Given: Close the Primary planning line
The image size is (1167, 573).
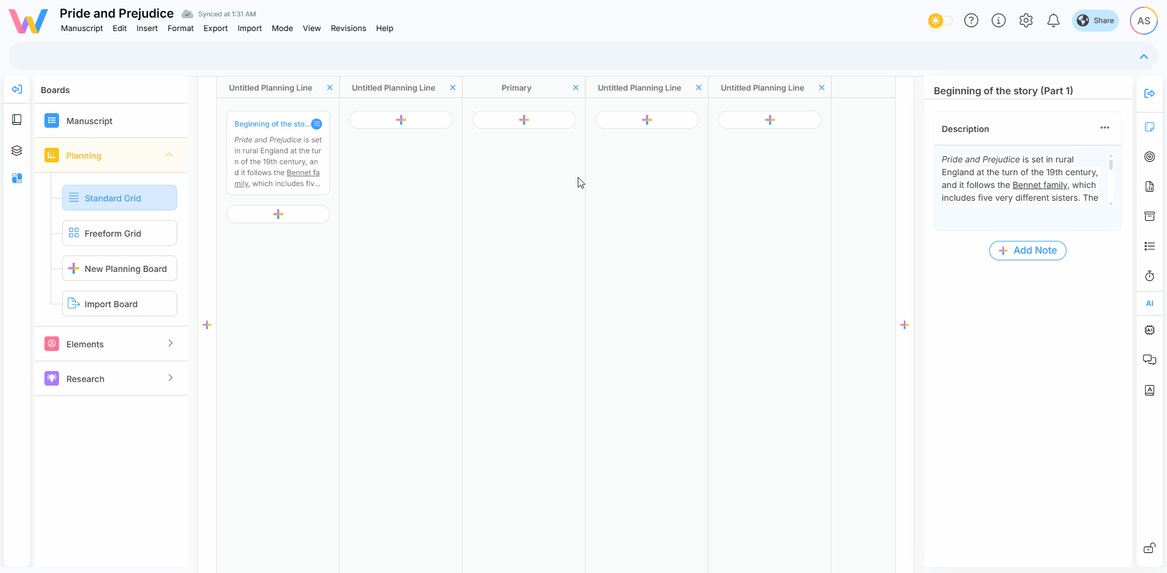Looking at the screenshot, I should coord(575,88).
